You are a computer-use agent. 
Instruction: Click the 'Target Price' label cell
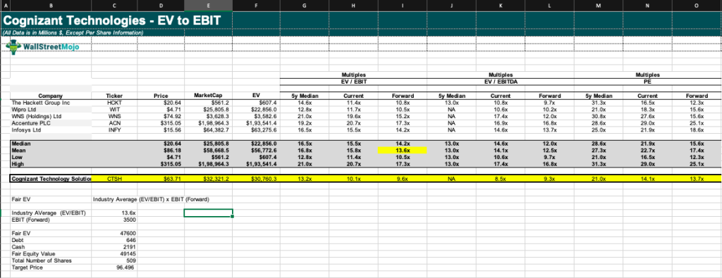(x=51, y=267)
